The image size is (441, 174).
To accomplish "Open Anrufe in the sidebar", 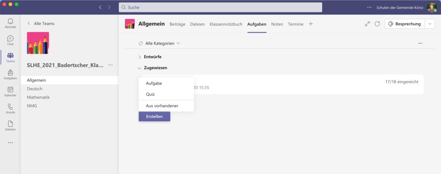I will click(x=10, y=108).
